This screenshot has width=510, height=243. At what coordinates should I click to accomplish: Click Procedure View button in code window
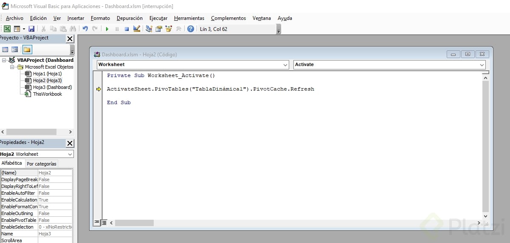click(x=97, y=222)
